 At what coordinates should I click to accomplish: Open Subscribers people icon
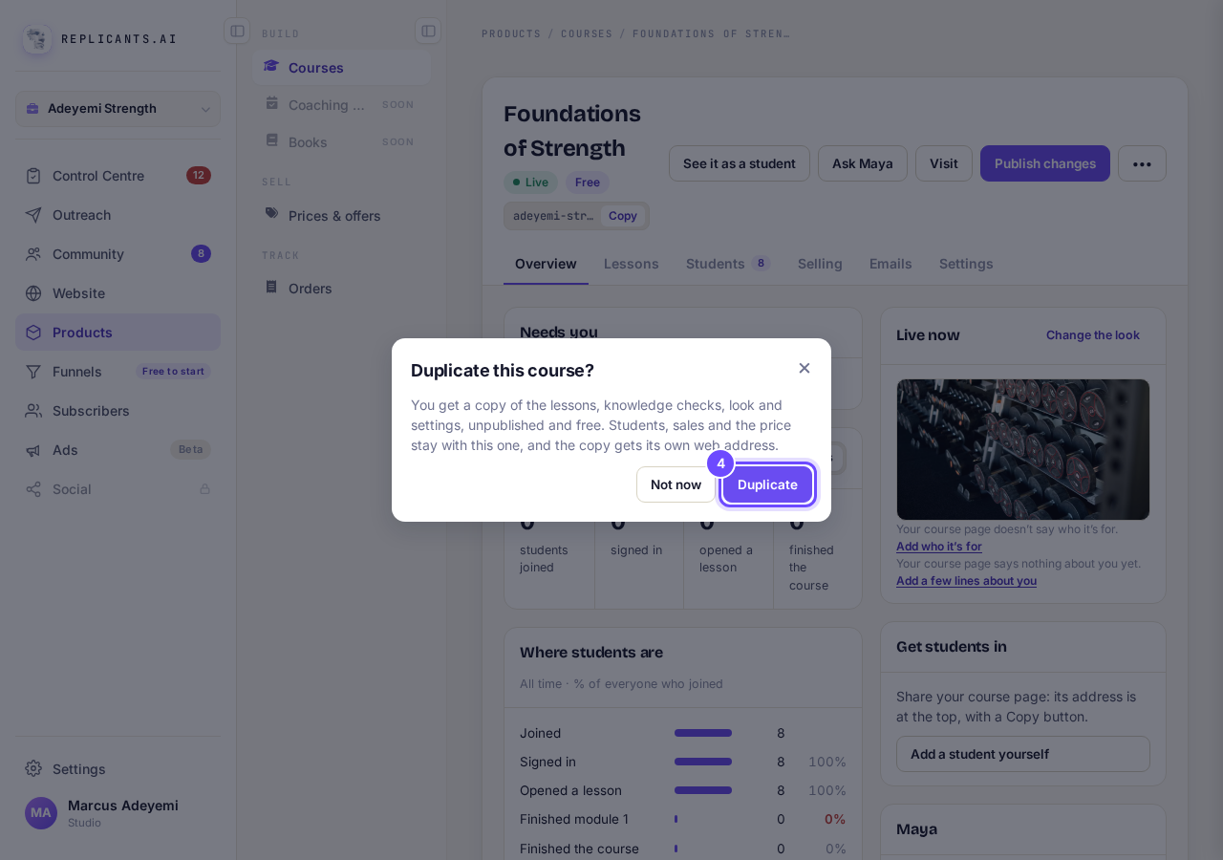pos(33,411)
